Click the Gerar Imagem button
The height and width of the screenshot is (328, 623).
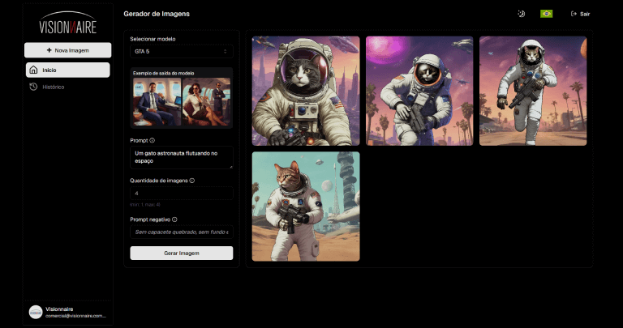coord(182,253)
